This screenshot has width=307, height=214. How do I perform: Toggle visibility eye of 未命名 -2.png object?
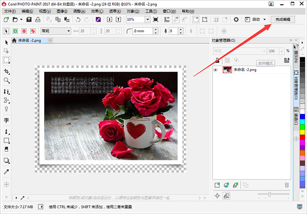pos(216,70)
